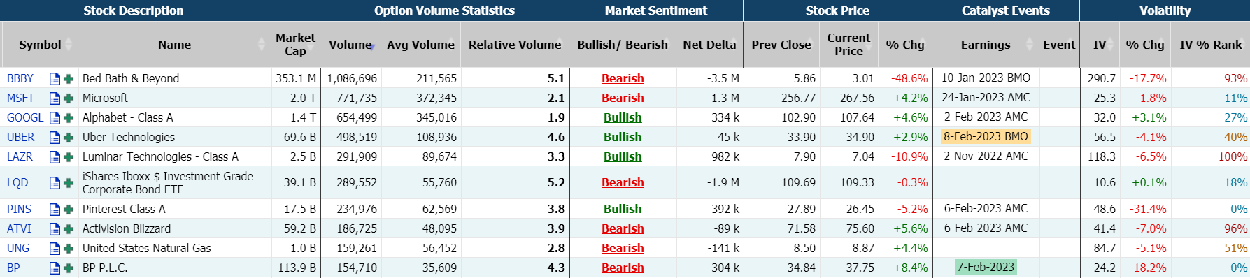Add MSFT using the green plus icon
Screen dimensions: 1250x278
click(69, 98)
